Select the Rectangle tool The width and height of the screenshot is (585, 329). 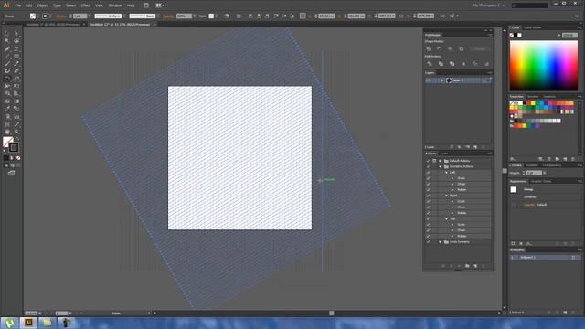click(x=16, y=57)
